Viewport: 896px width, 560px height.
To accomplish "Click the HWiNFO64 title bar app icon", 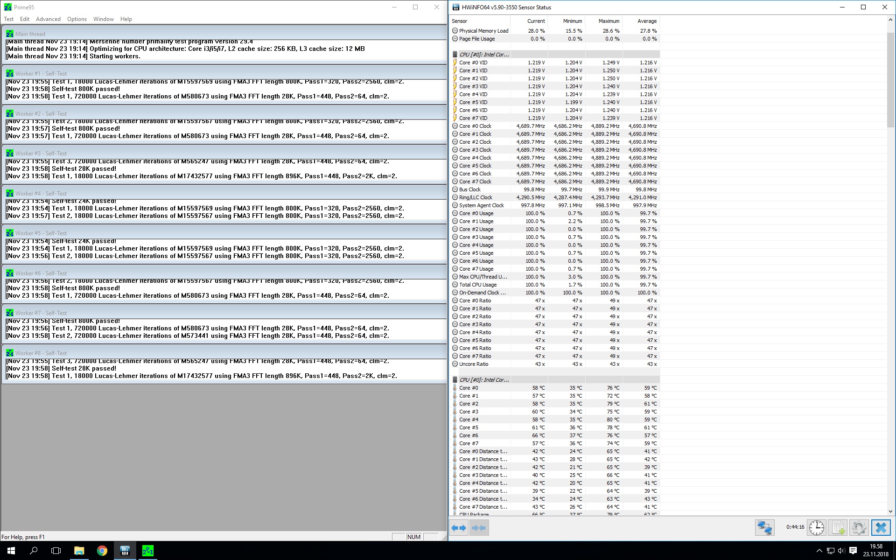I will pyautogui.click(x=455, y=7).
